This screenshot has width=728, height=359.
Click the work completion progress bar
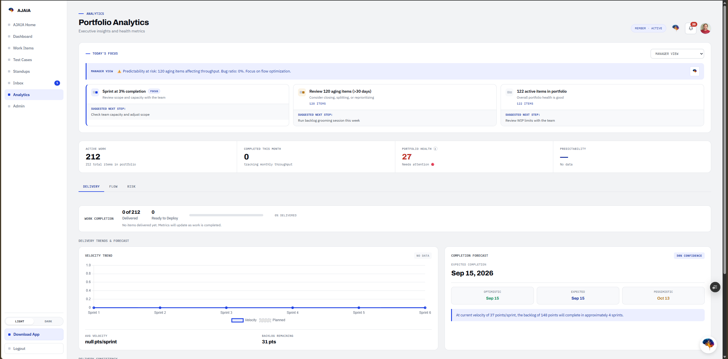tap(226, 215)
